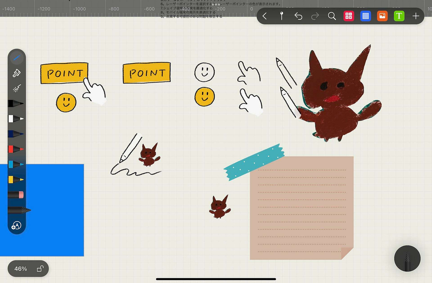Select the outlined pointing hand sticker

[x=249, y=73]
